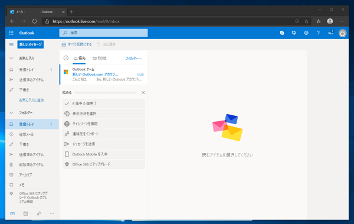The width and height of the screenshot is (354, 224).
Task: Click お気に入りに追加 link
Action: click(x=32, y=100)
